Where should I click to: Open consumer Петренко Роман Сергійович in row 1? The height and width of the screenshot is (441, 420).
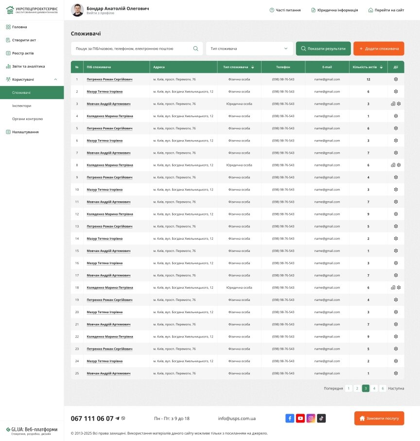pyautogui.click(x=109, y=79)
